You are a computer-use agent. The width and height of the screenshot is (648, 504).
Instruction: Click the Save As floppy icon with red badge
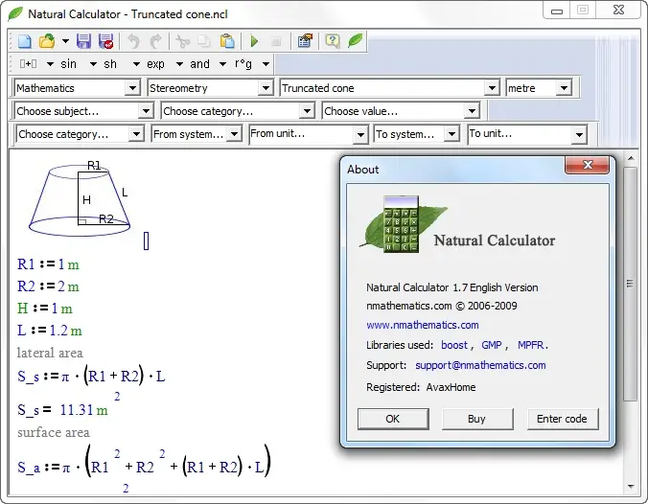pyautogui.click(x=105, y=41)
